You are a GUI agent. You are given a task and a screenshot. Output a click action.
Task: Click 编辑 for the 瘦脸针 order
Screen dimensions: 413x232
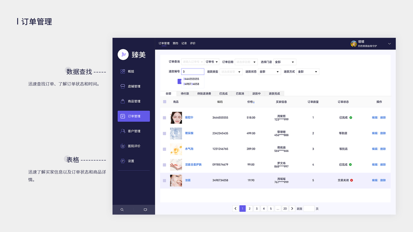pos(375,118)
